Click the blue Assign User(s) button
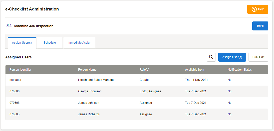The width and height of the screenshot is (274, 131). tap(232, 57)
